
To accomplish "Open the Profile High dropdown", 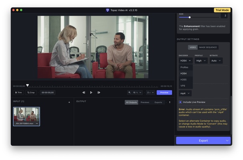I will click(201, 61).
